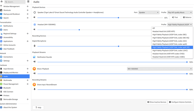
Task: Mute the Brave Playback stream speaker icon
Action: coord(35,73)
